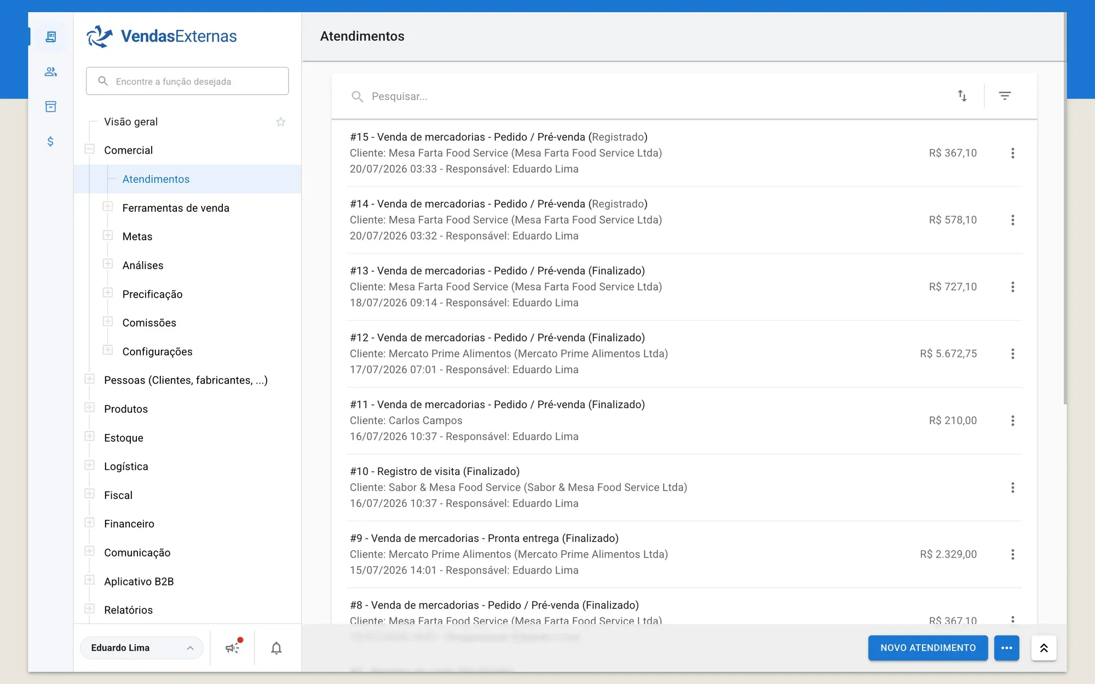Open Visão geral in the sidebar

(131, 121)
